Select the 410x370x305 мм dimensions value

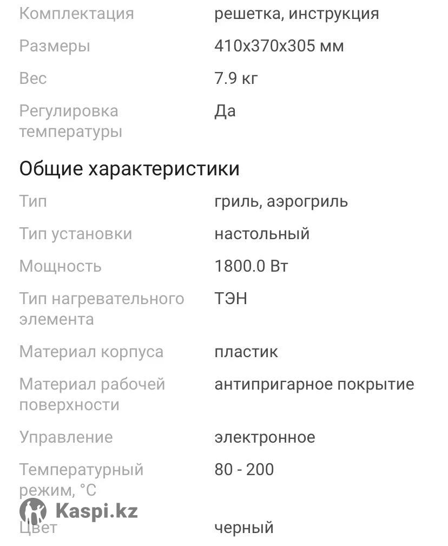(279, 46)
